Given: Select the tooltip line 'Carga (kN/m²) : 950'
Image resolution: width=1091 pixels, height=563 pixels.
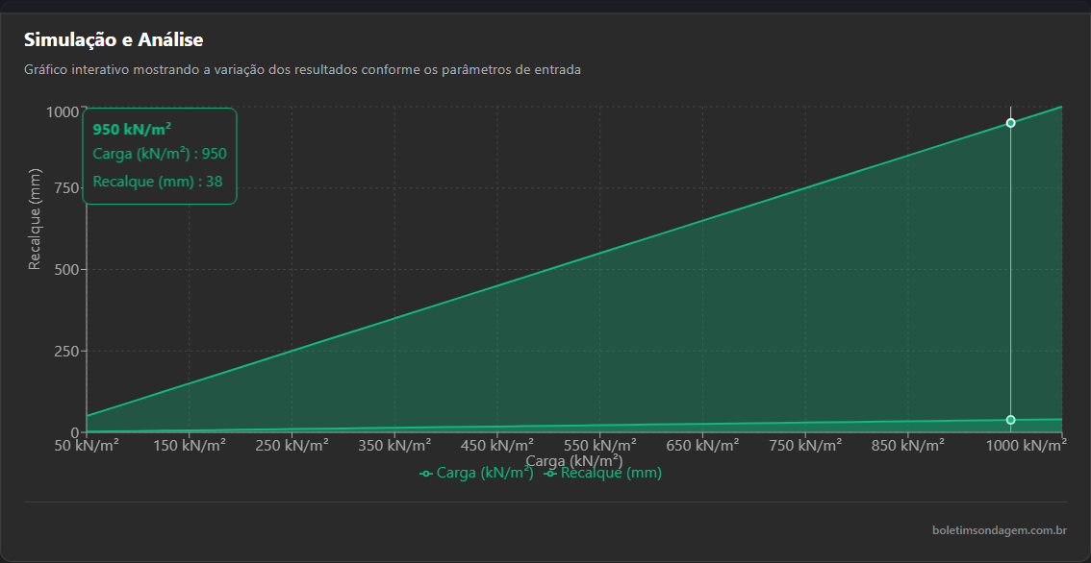Looking at the screenshot, I should point(160,154).
